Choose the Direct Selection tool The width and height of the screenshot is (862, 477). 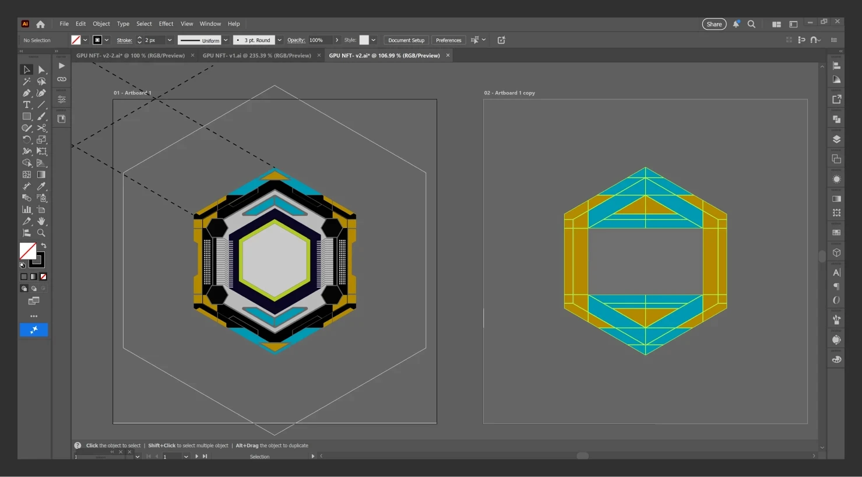point(41,69)
